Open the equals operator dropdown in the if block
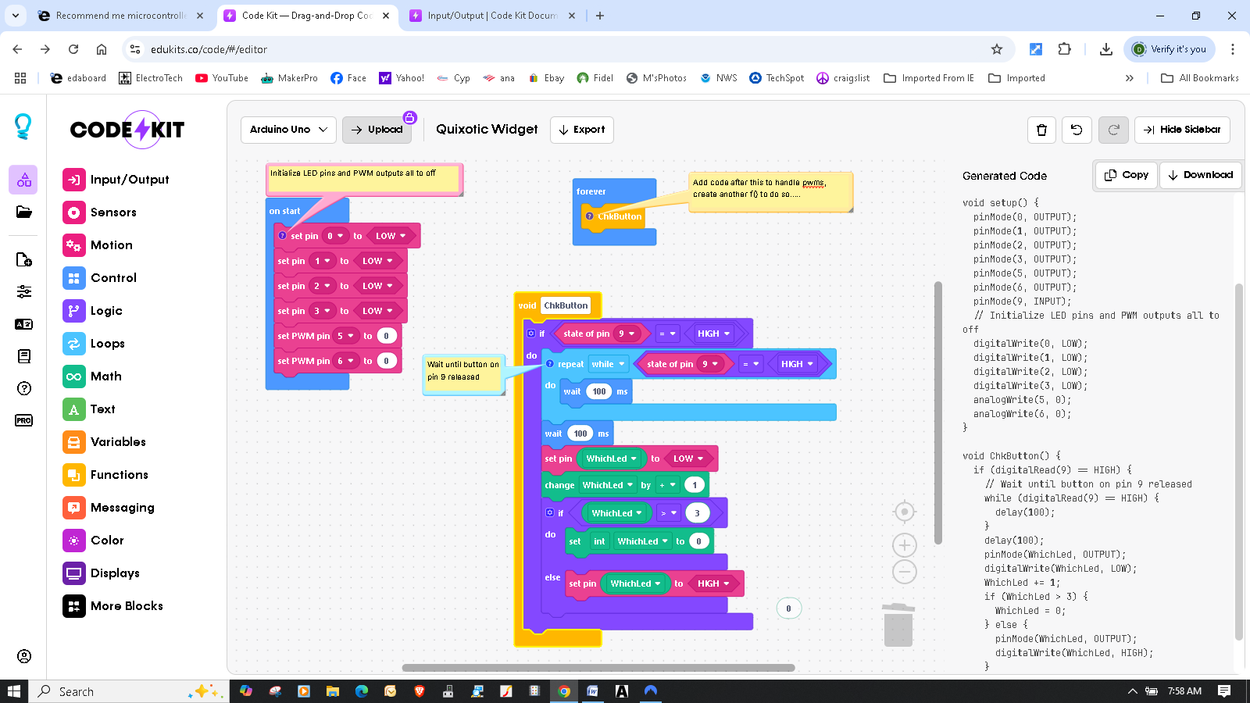The image size is (1250, 703). (x=666, y=334)
